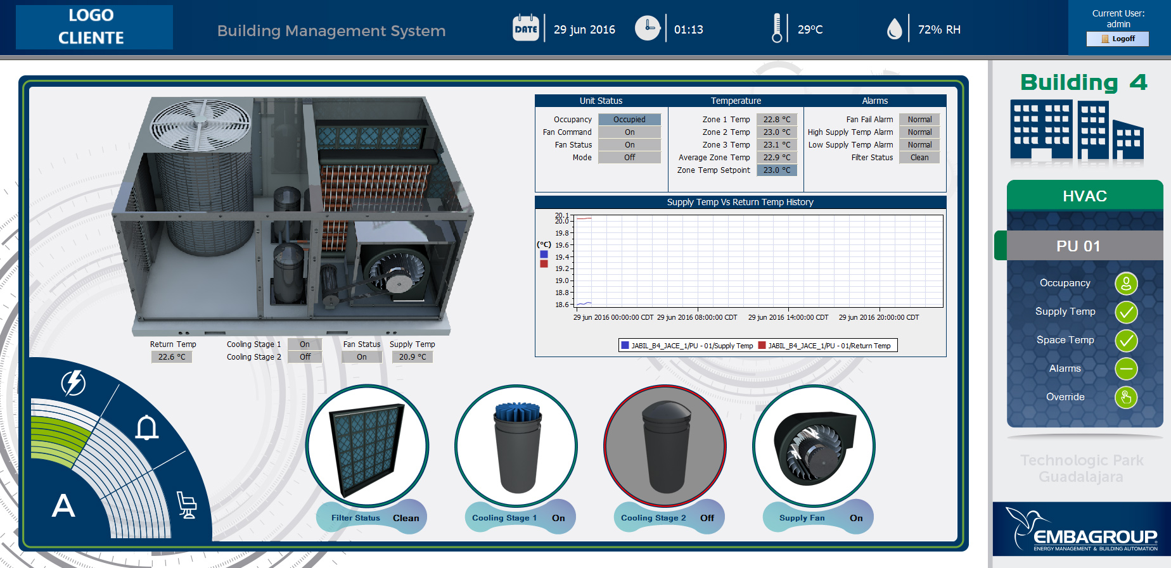This screenshot has width=1171, height=568.
Task: Click the Fan Command On value
Action: tap(629, 132)
